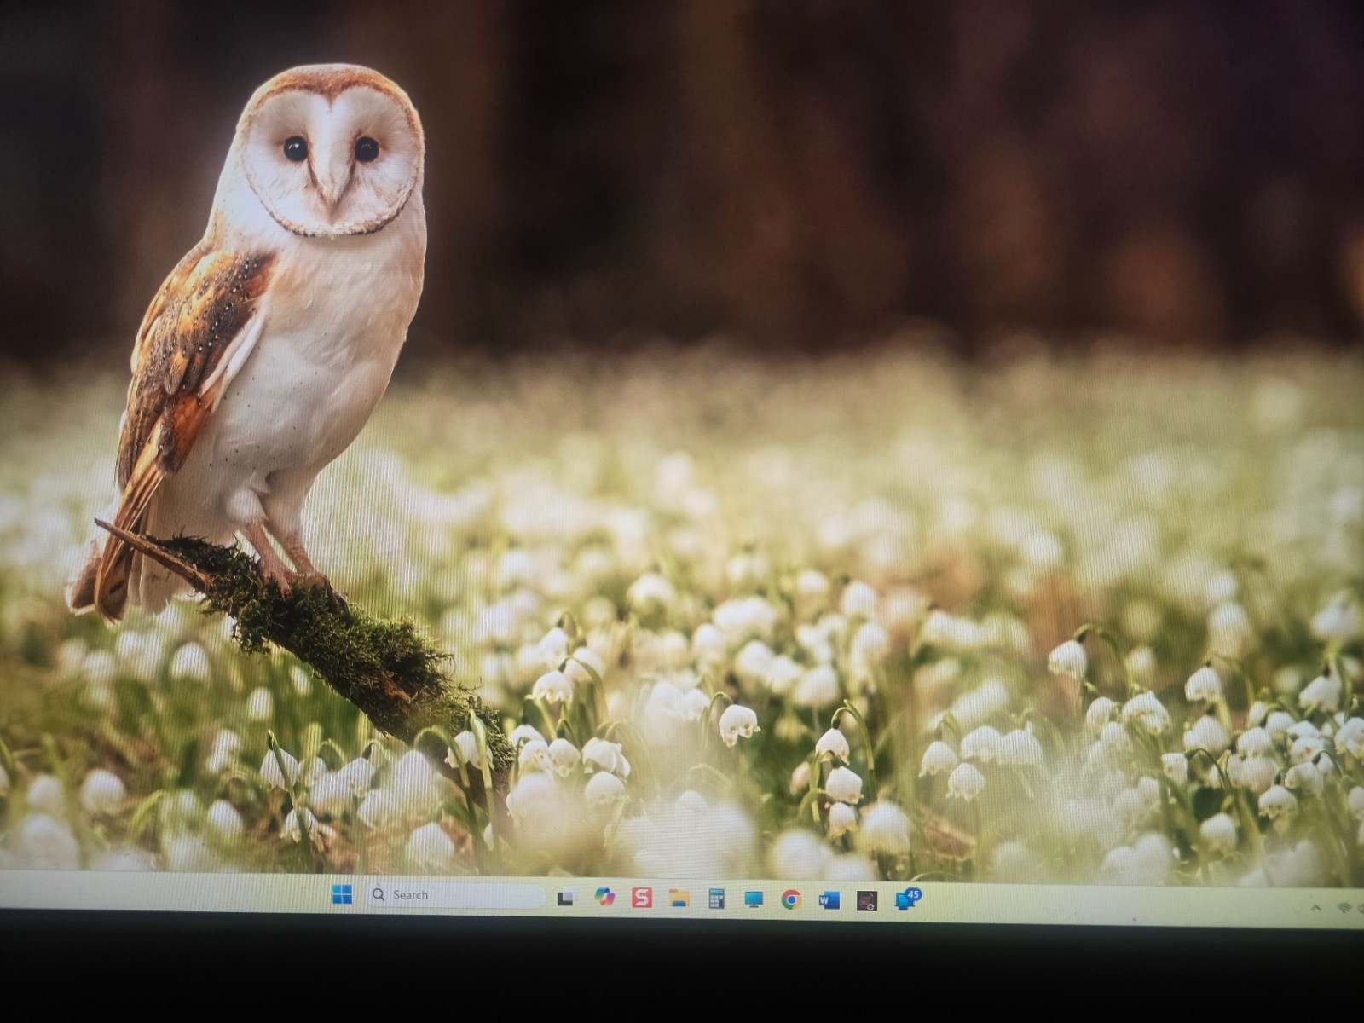Open File Explorer from the taskbar
This screenshot has width=1364, height=1023.
click(679, 898)
